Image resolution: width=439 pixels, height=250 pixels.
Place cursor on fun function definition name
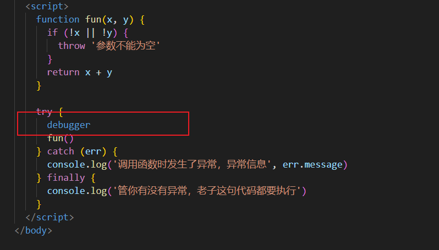pos(93,19)
